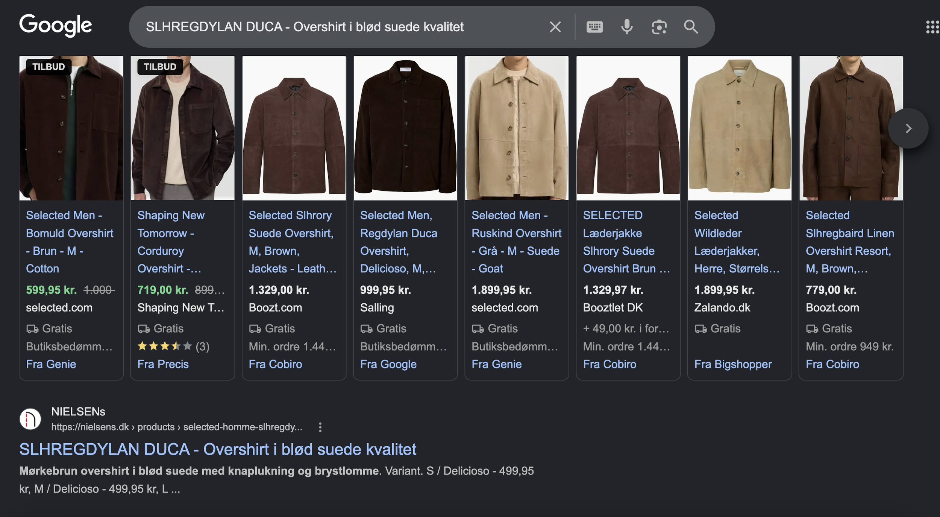940x517 pixels.
Task: Click the NIELSENs site name
Action: [x=78, y=412]
